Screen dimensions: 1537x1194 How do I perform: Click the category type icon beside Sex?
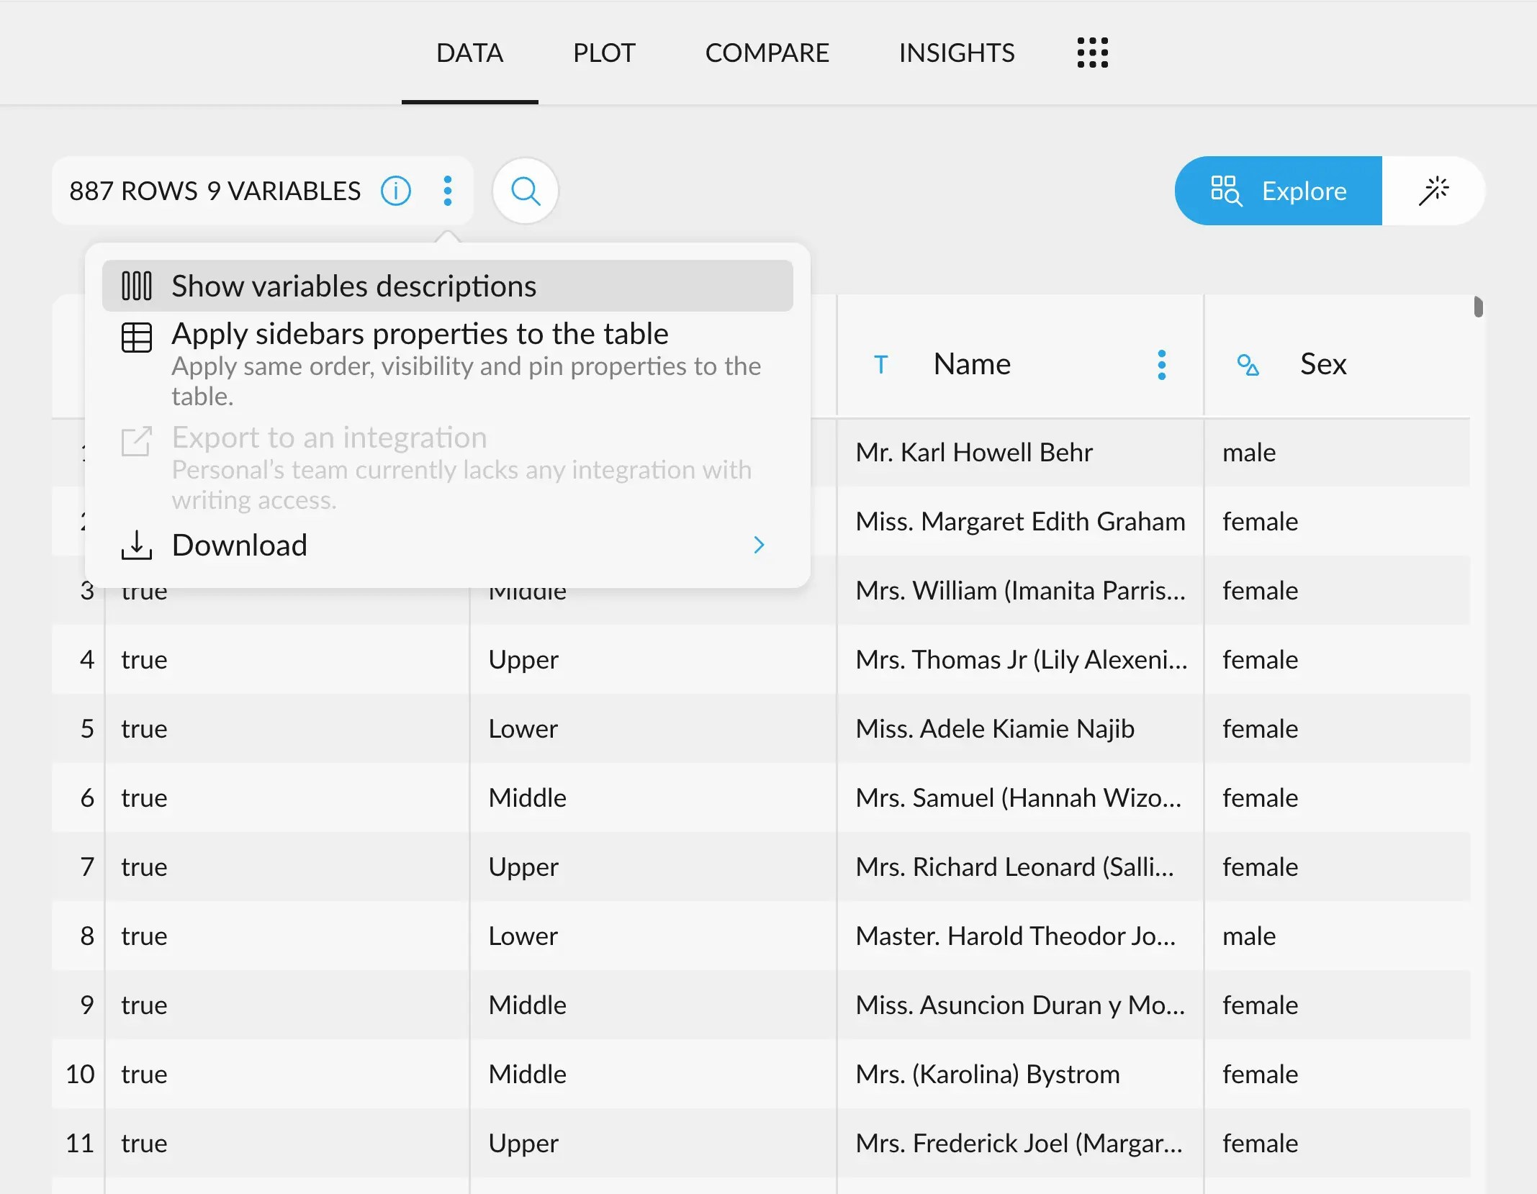(x=1248, y=365)
